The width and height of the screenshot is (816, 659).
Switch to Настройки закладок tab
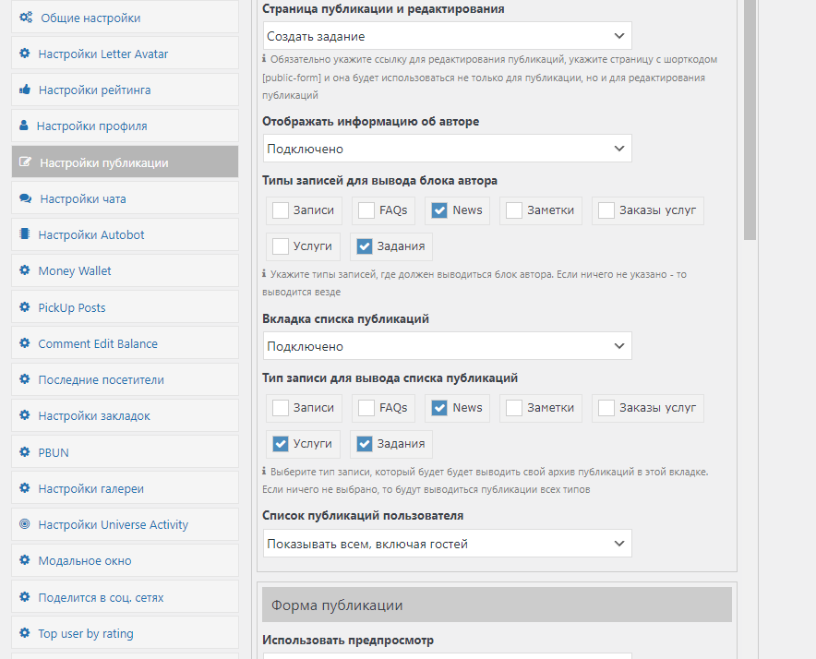click(94, 416)
